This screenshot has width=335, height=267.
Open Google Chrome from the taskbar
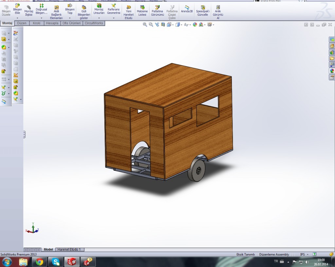coord(40,261)
